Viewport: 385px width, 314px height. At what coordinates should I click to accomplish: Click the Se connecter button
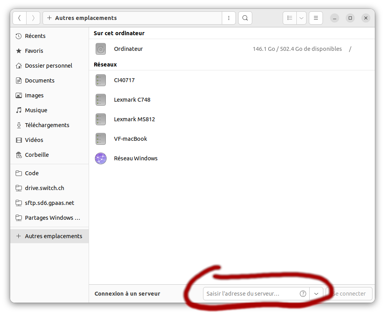click(x=349, y=294)
